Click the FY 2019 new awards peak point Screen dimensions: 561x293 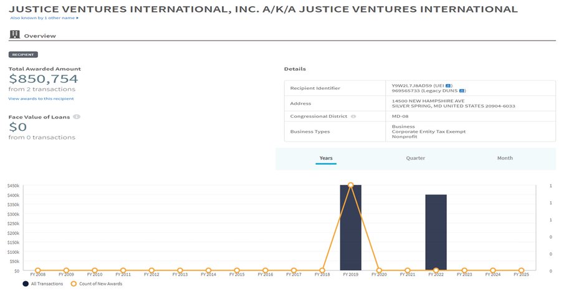click(350, 185)
